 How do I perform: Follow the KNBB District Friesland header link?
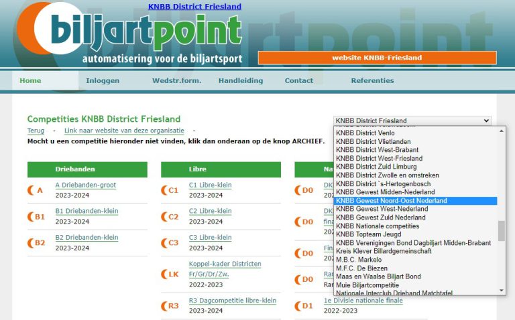point(194,7)
